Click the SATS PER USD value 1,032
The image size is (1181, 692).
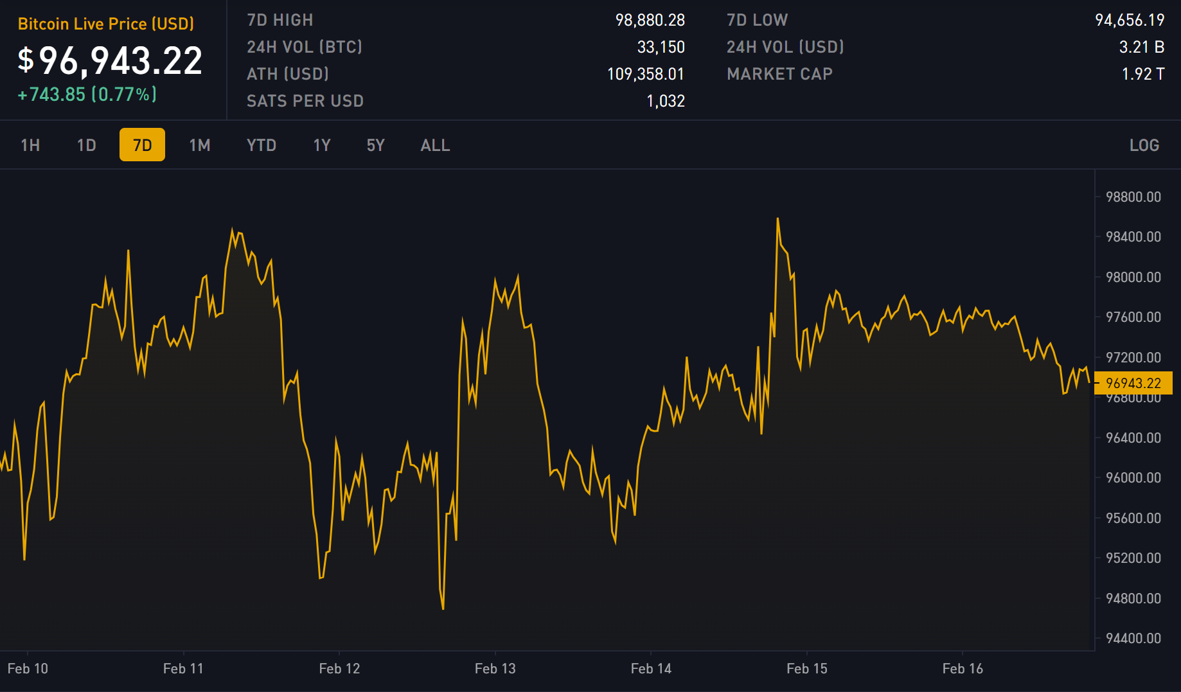665,101
